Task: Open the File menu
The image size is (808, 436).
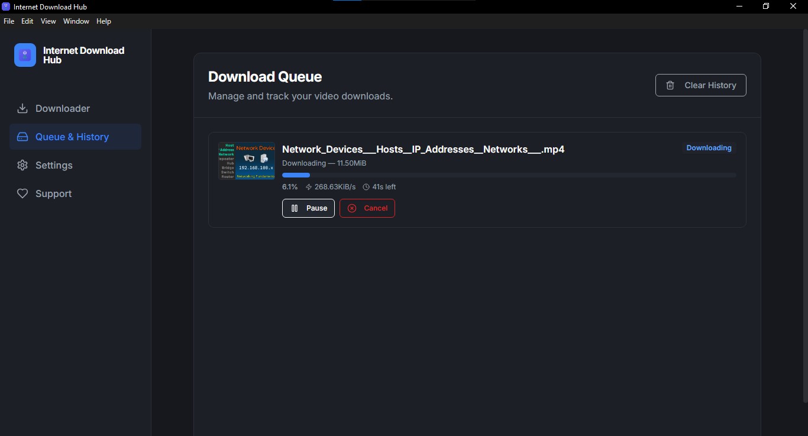Action: 9,21
